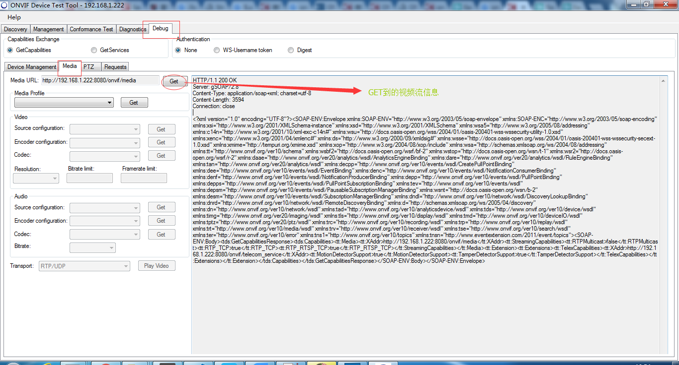Viewport: 679px width, 365px height.
Task: Maximize the ONVIF Device Test Tool window
Action: (646, 4)
